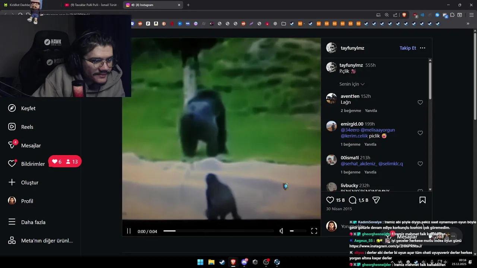
Task: Open Mesajlar with the 4 badge
Action: (25, 146)
